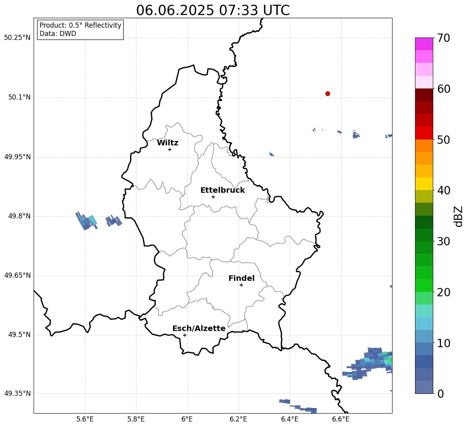Click the colorbar value 70
The image size is (468, 427).
(443, 38)
